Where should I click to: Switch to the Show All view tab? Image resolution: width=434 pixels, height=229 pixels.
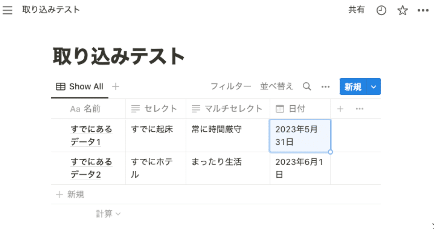click(x=86, y=86)
